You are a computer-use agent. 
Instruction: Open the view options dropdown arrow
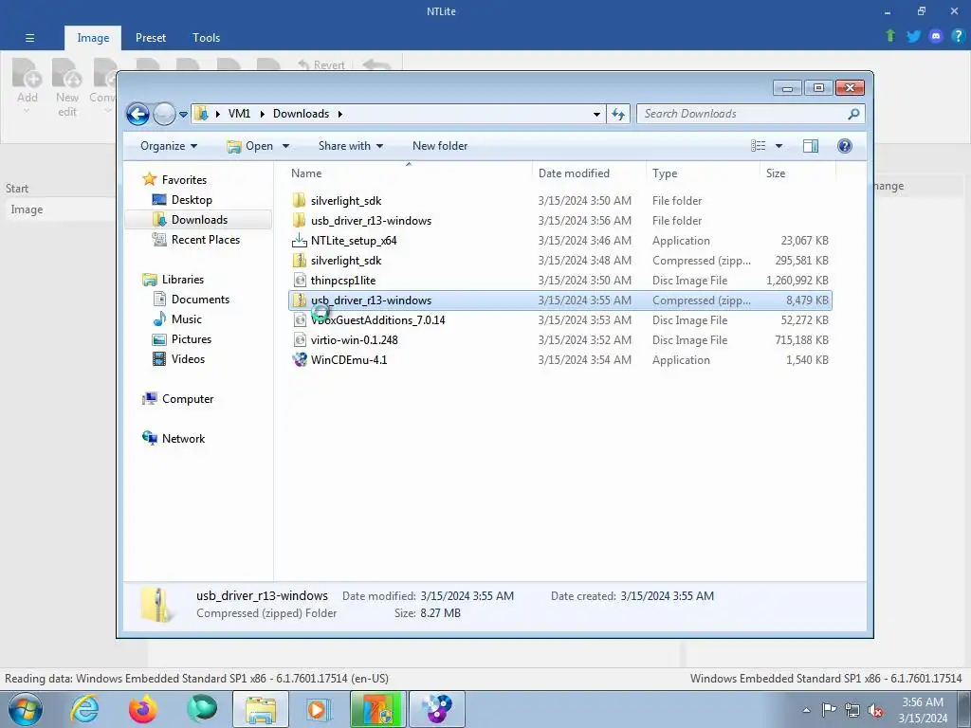click(779, 146)
